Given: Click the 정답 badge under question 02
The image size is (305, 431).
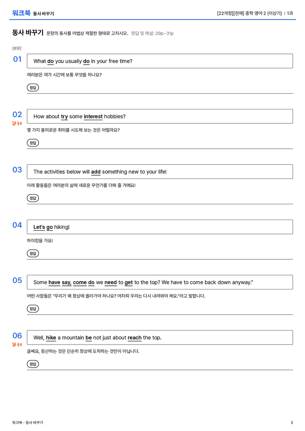Looking at the screenshot, I should (x=33, y=143).
